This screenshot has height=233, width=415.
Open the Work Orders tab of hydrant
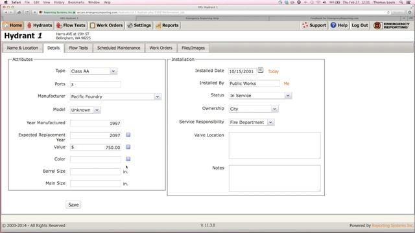point(161,48)
